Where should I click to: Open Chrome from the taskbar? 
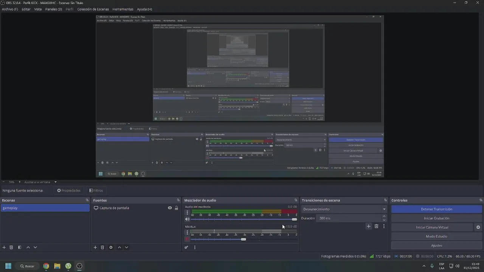pos(46,266)
